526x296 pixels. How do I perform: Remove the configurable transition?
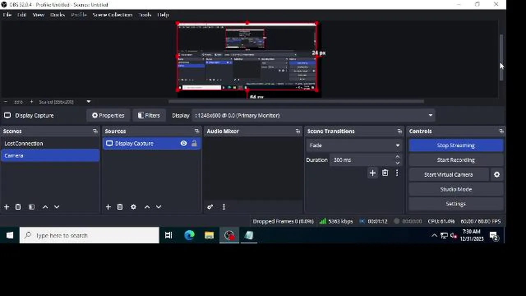click(385, 173)
